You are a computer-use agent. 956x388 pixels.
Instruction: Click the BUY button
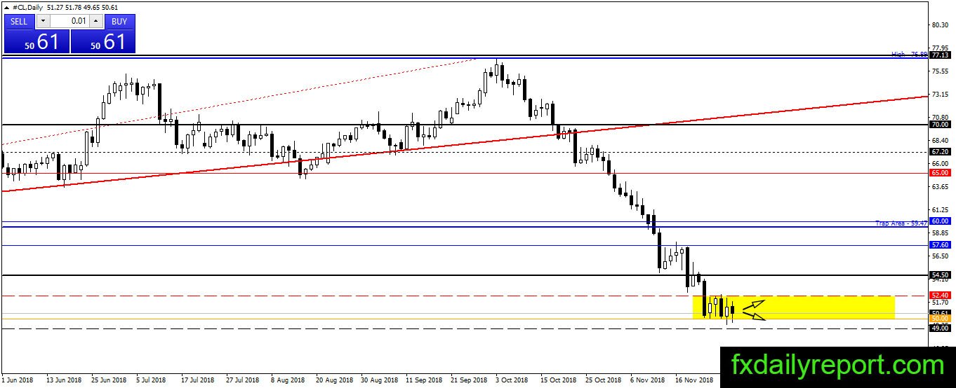(x=119, y=21)
